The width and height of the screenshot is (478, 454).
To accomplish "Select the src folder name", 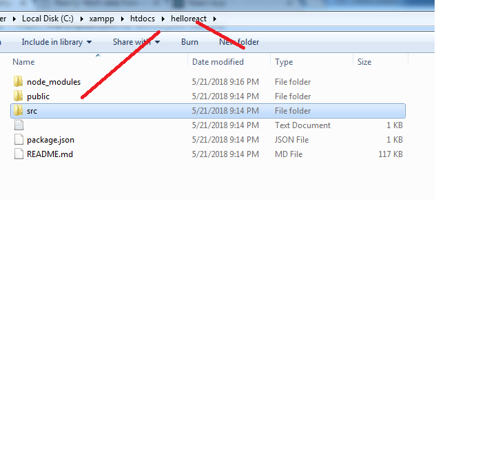I will [x=32, y=111].
